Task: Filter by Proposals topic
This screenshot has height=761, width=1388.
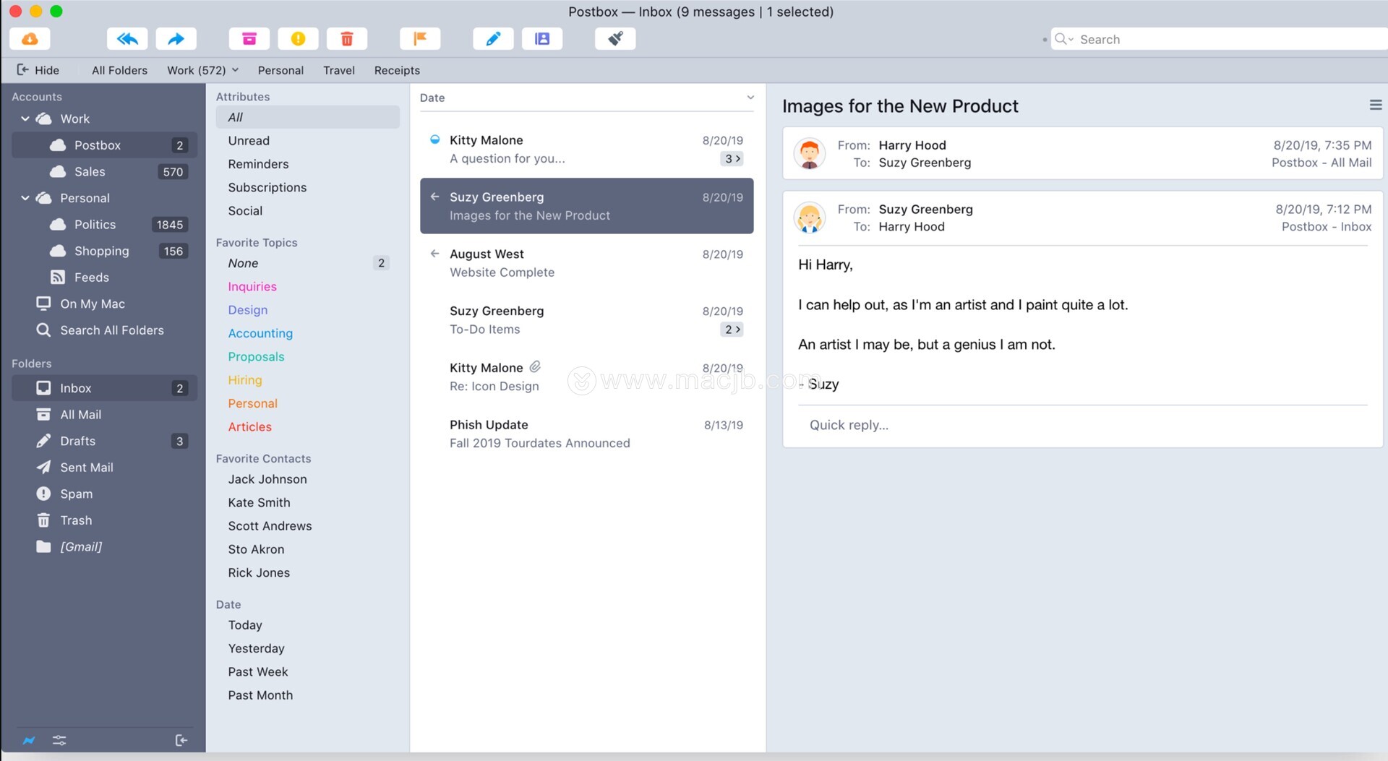Action: pyautogui.click(x=256, y=357)
